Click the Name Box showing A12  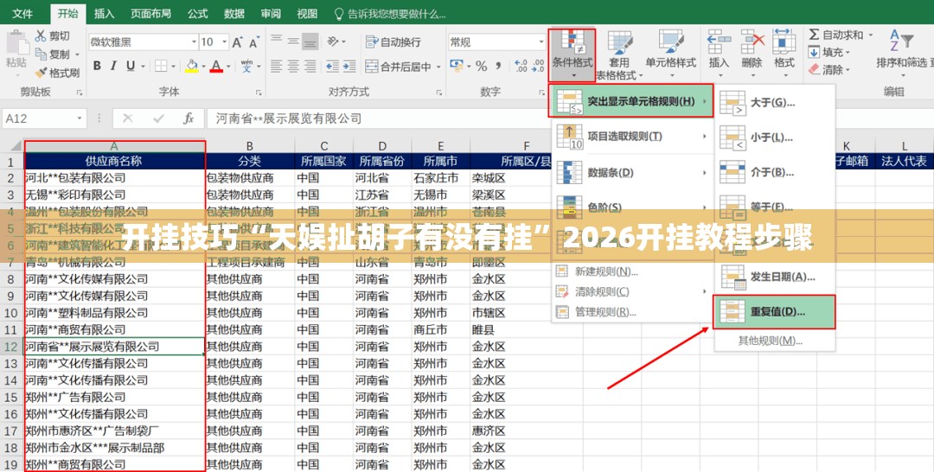[x=43, y=118]
